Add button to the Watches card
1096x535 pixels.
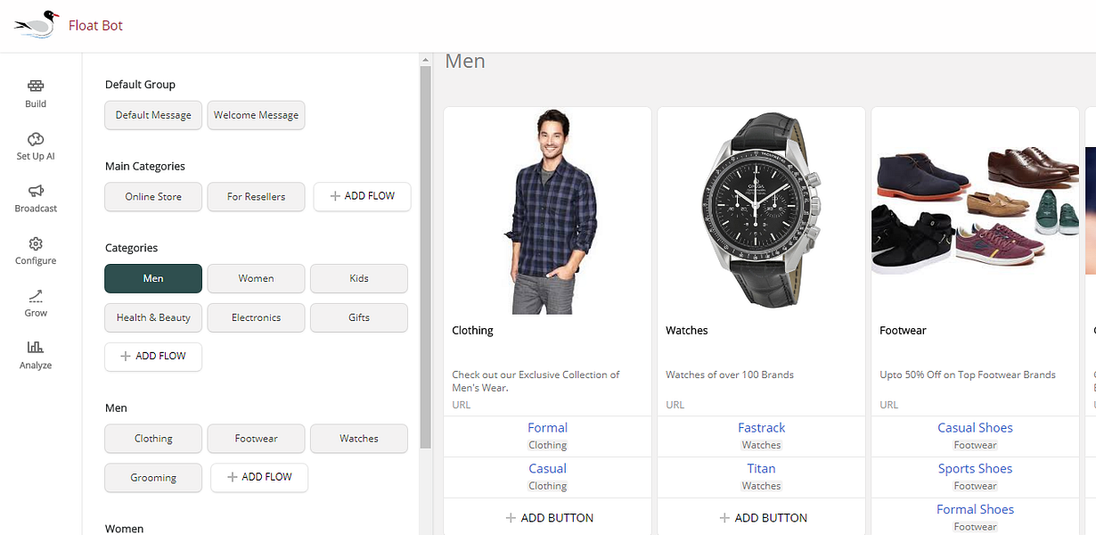pyautogui.click(x=762, y=518)
